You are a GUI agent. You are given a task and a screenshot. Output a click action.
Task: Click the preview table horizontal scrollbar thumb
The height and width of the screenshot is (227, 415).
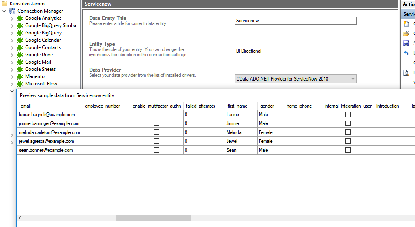click(x=153, y=218)
